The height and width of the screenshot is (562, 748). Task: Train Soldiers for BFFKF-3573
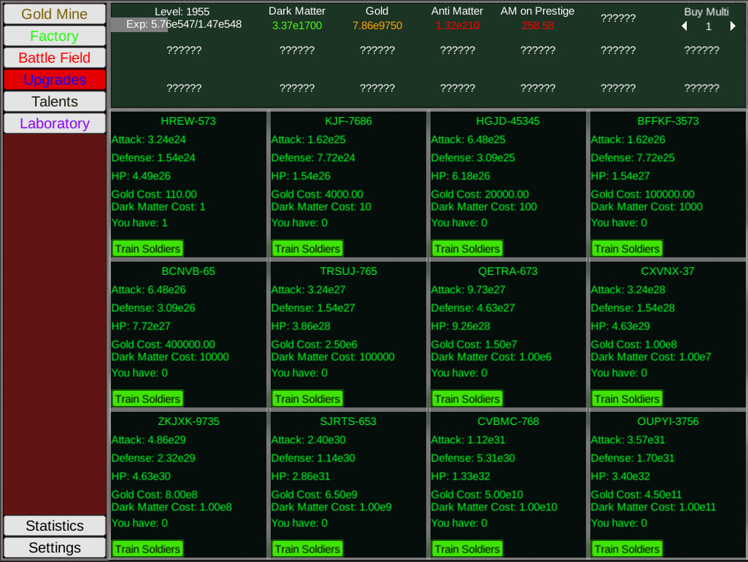tap(627, 249)
